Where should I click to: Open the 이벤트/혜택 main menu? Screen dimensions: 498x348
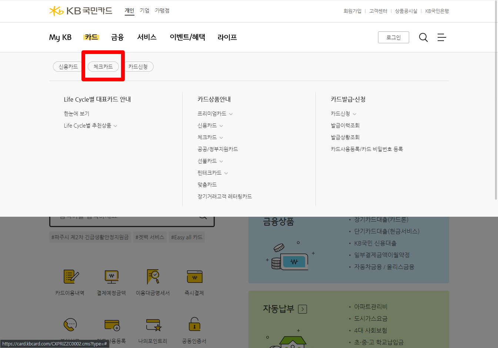[x=187, y=37]
